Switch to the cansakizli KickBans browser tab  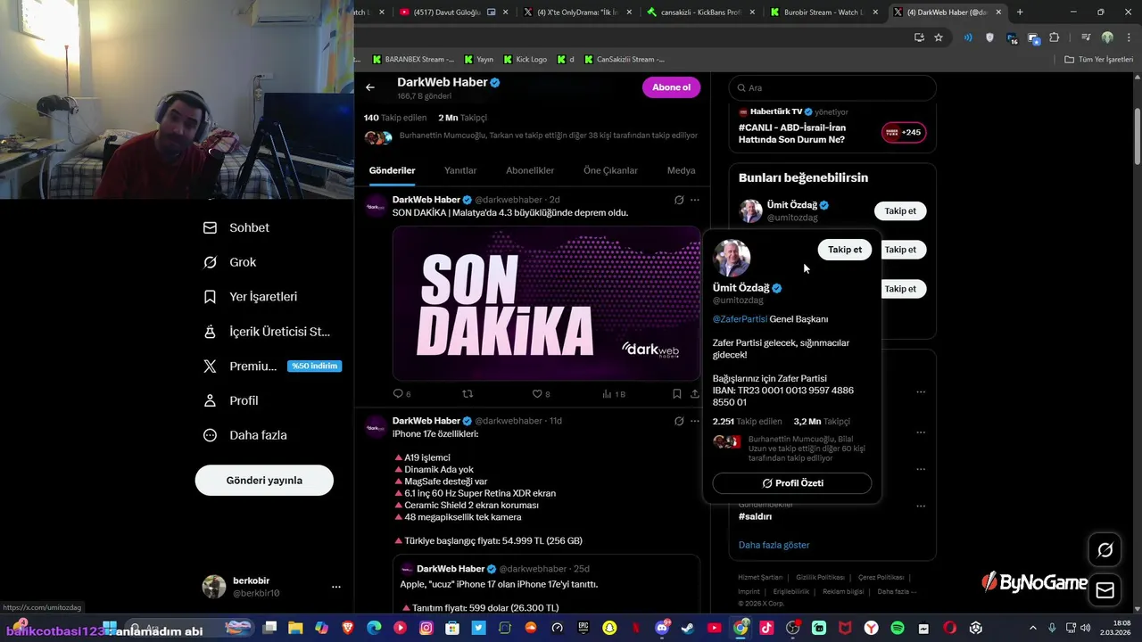coord(699,12)
